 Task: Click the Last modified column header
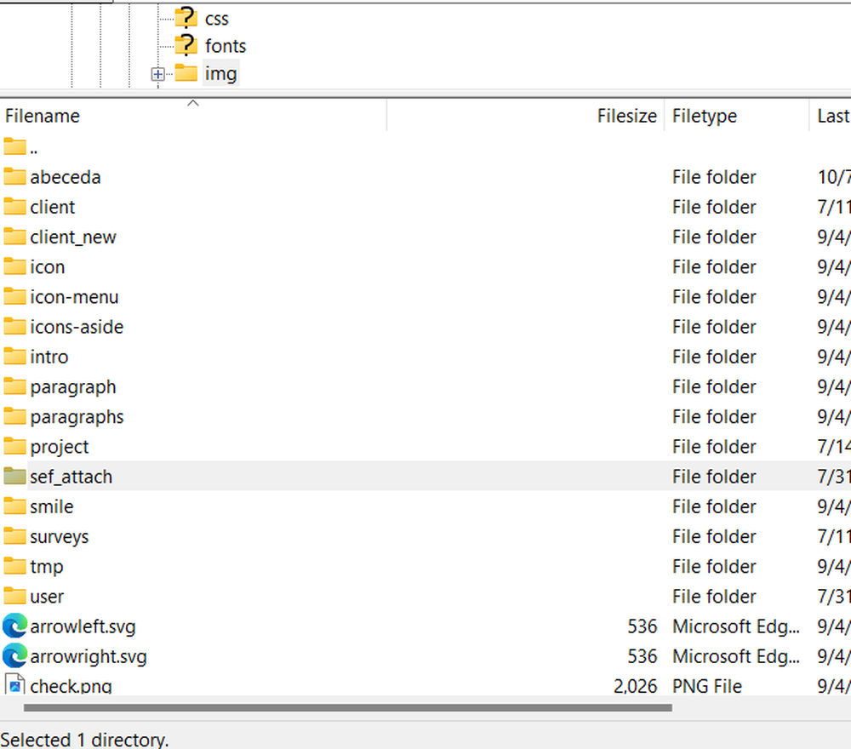832,117
